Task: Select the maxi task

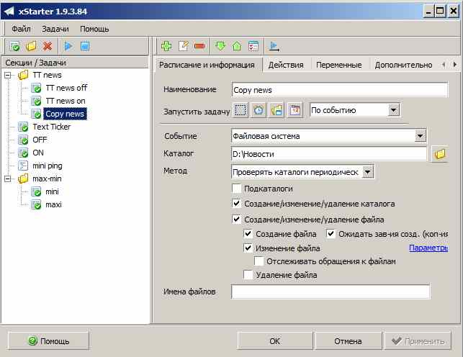Action: 53,204
